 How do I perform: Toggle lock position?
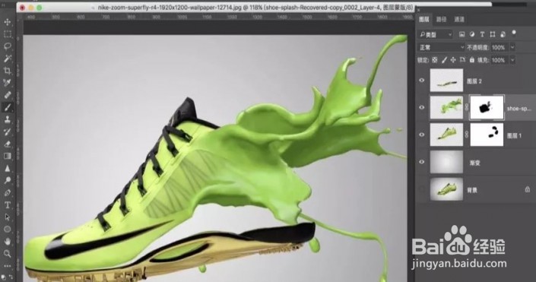(x=453, y=60)
